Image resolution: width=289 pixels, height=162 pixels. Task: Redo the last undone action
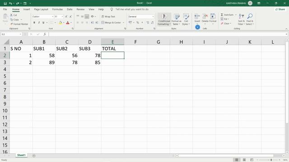[18, 3]
